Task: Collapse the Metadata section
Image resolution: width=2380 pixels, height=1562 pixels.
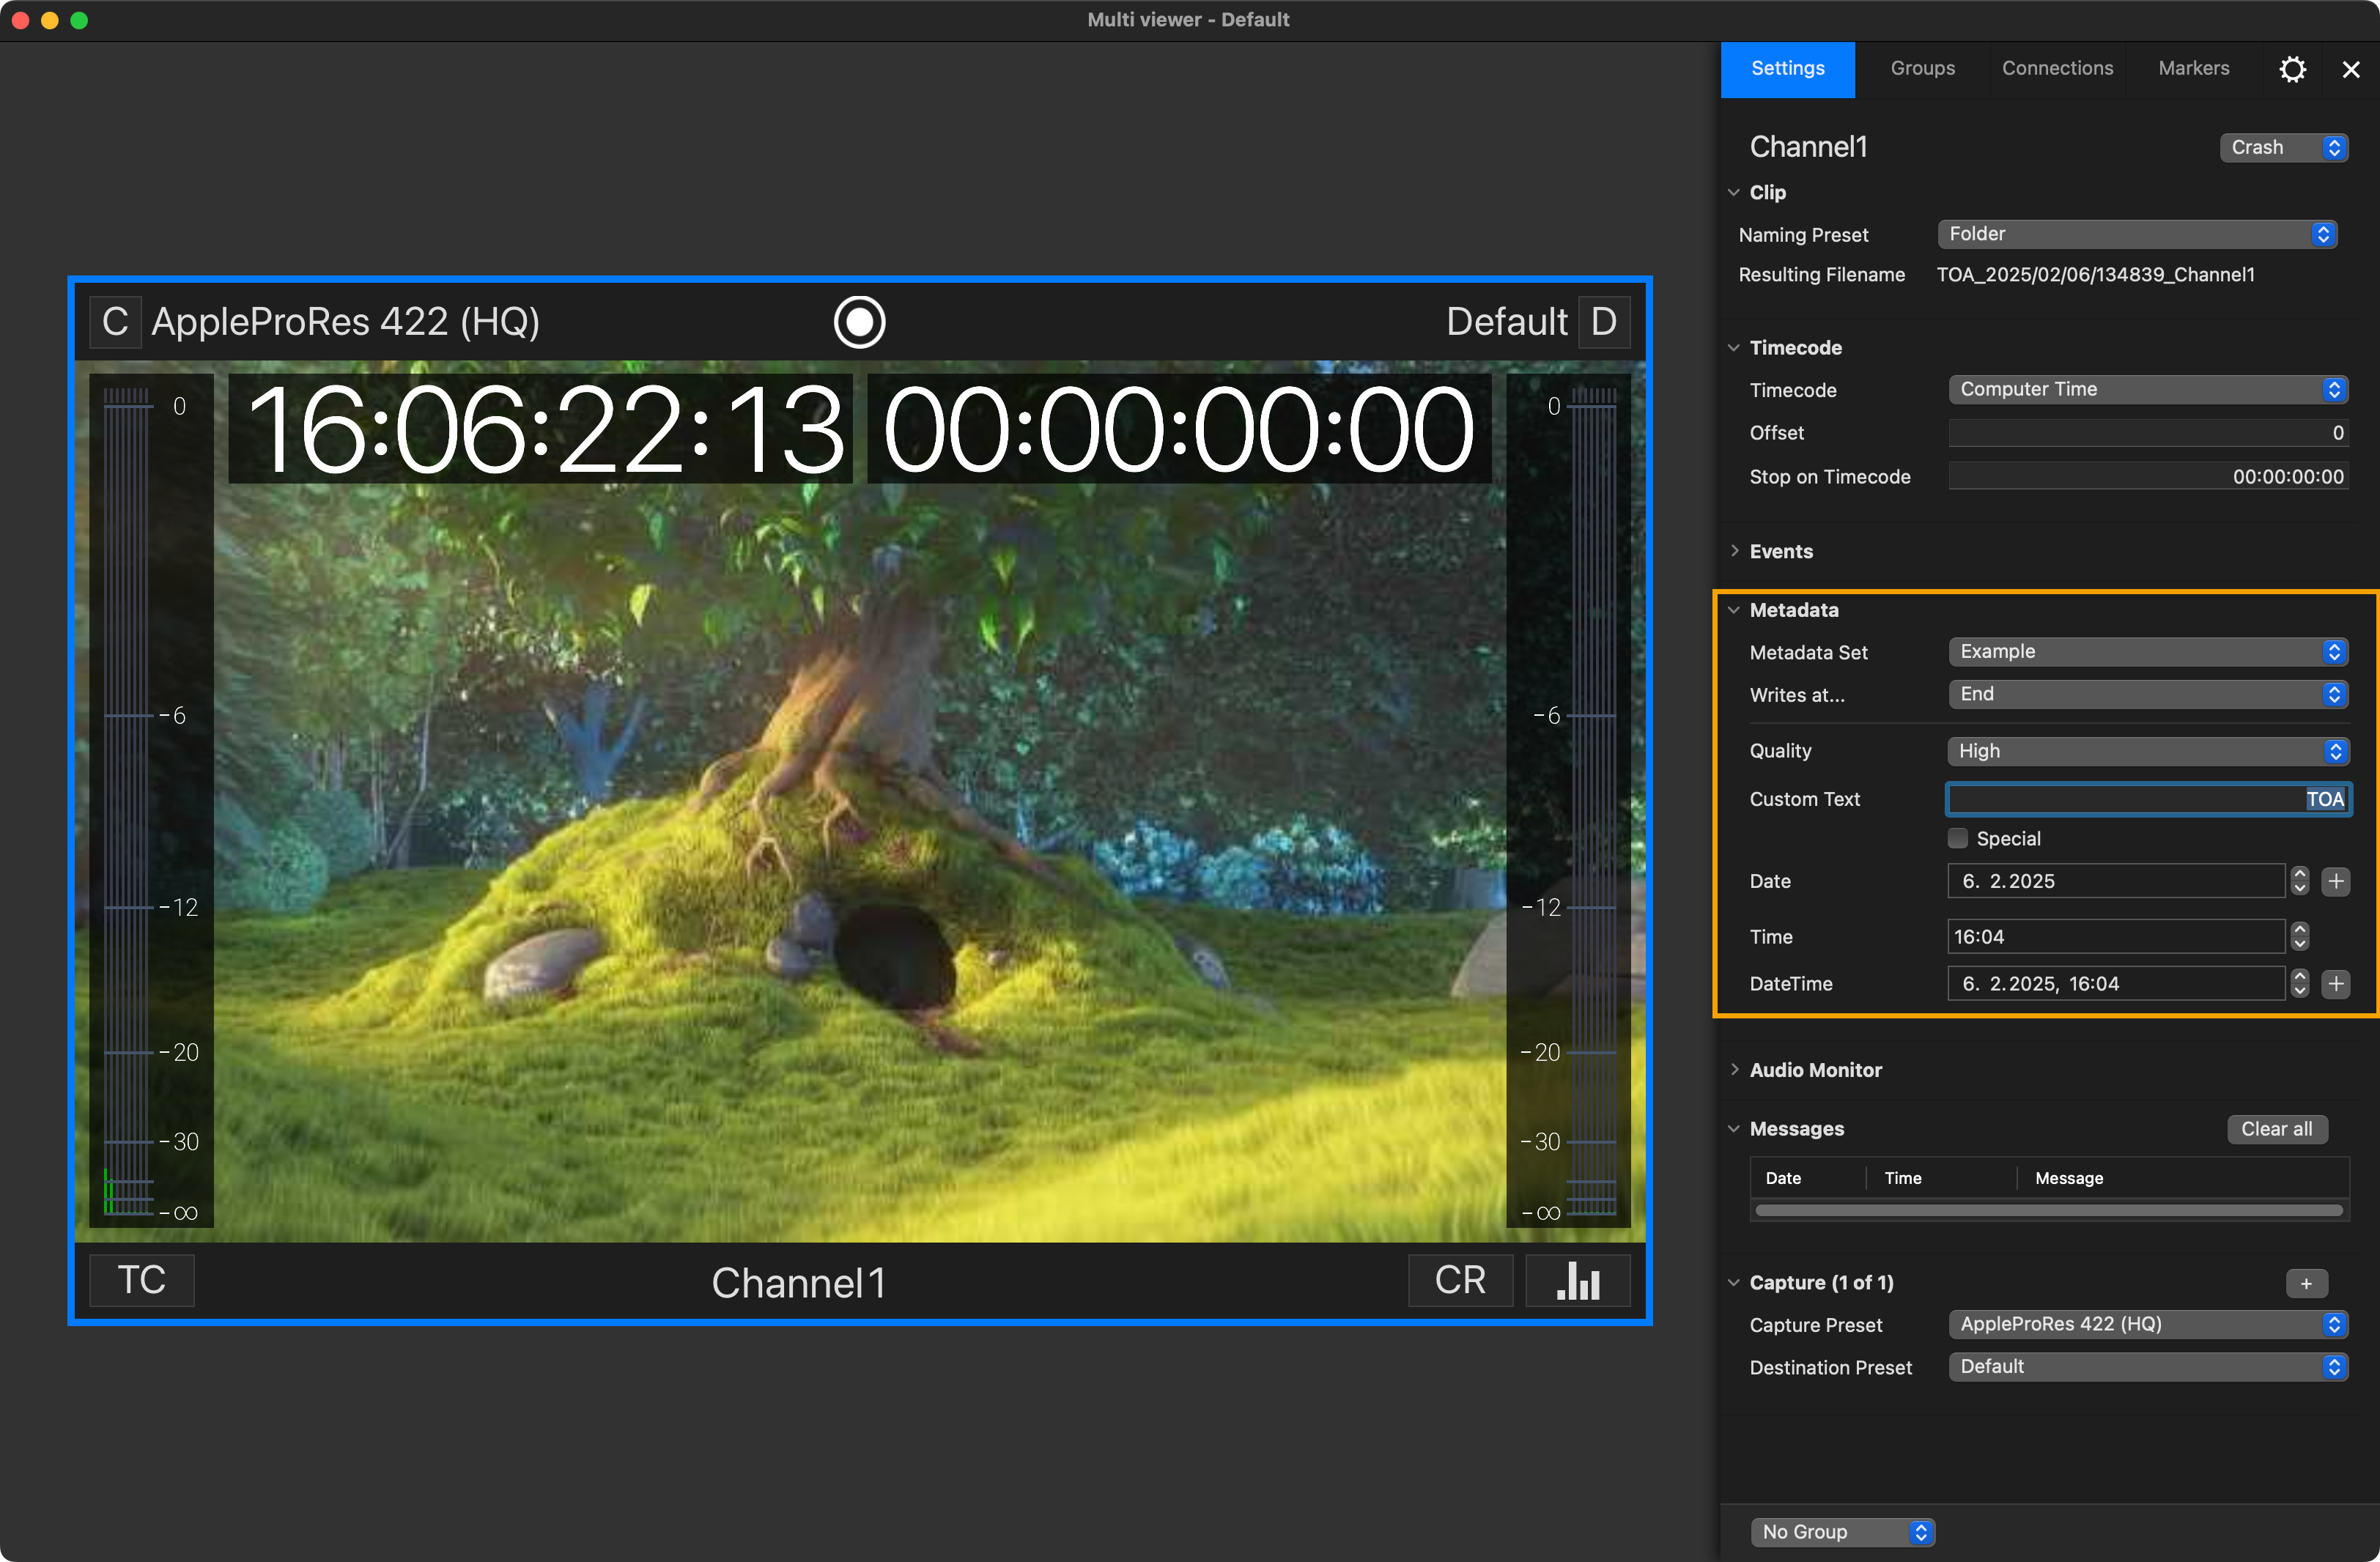Action: pos(1734,610)
